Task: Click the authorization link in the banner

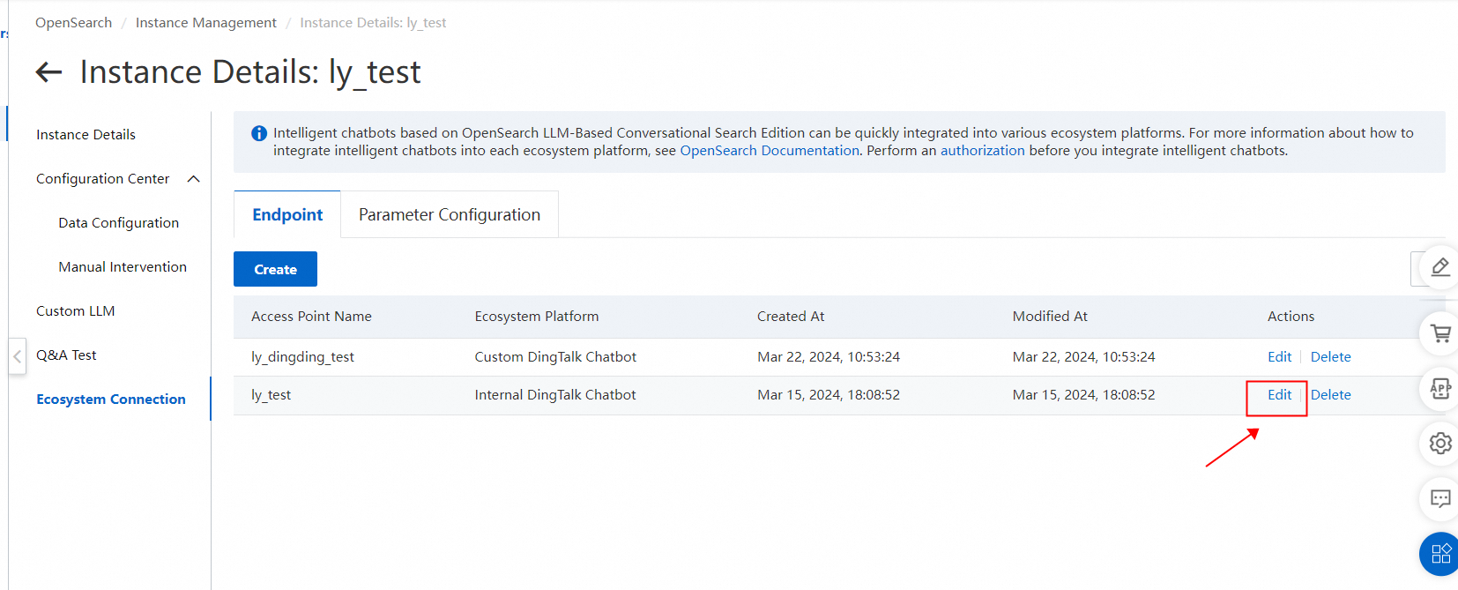Action: (x=982, y=151)
